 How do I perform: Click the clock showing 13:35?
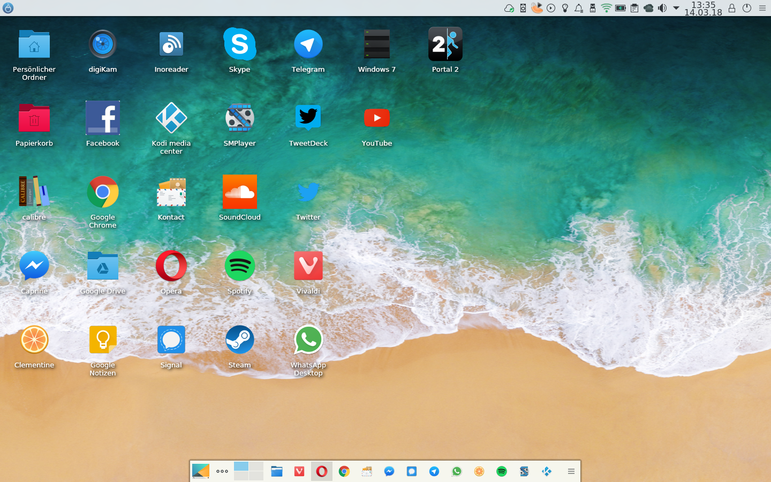click(703, 5)
